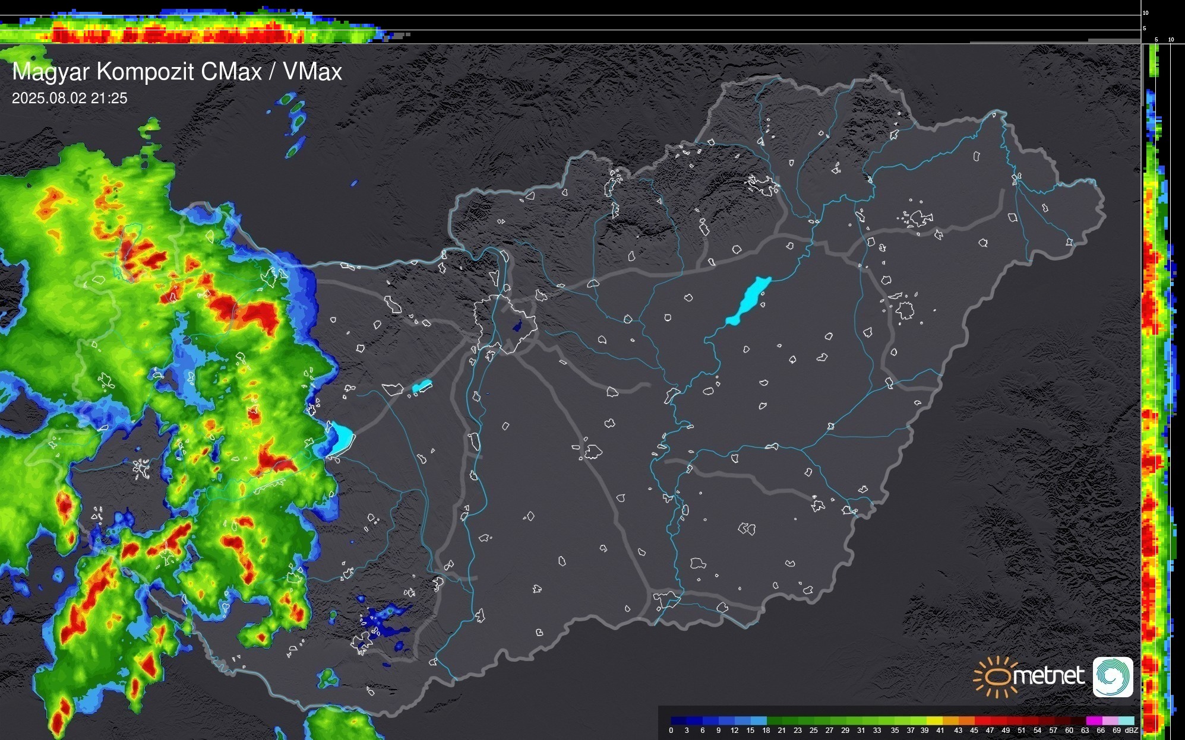The width and height of the screenshot is (1185, 740).
Task: Pick the magenta 63 dBZ legend swatch
Action: click(1094, 720)
